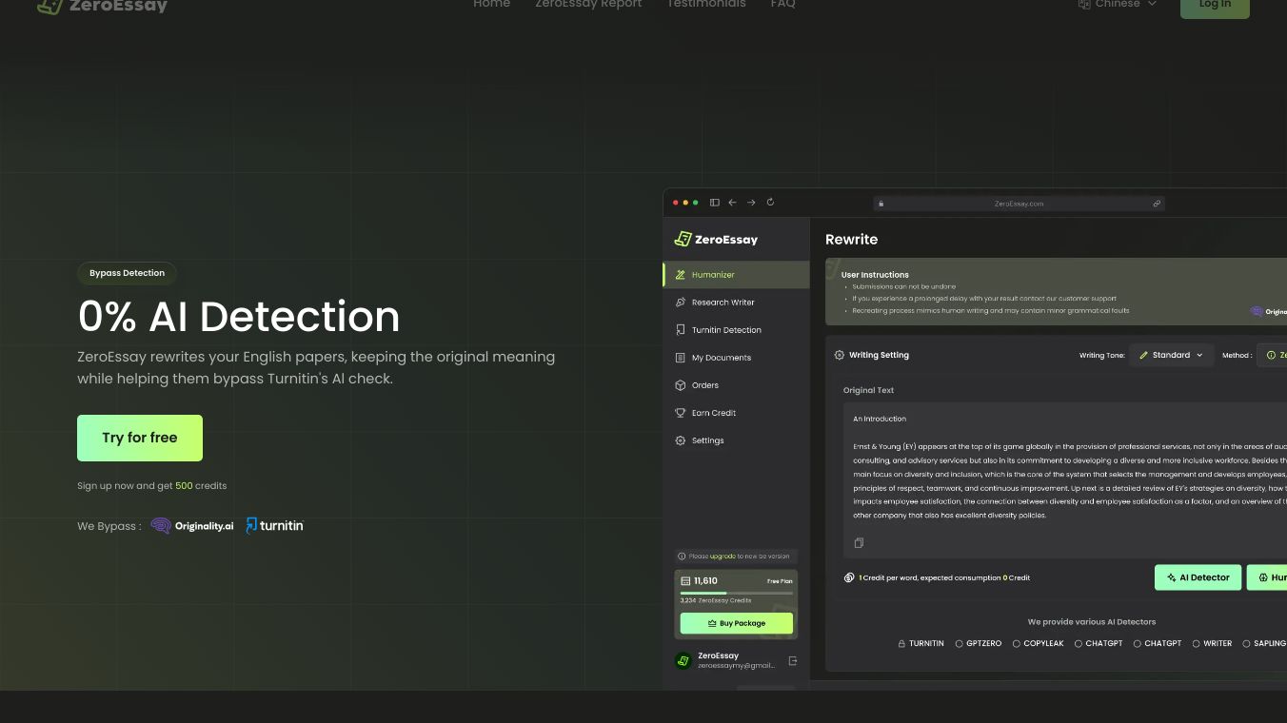Copy the original text with the copy icon
The image size is (1287, 723).
[859, 543]
